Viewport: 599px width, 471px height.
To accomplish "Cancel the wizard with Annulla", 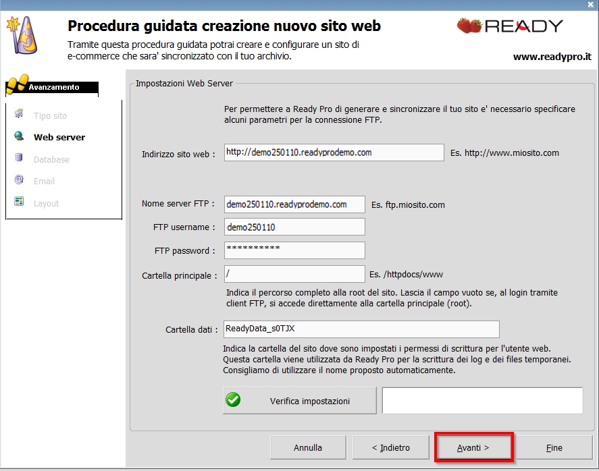I will [x=308, y=447].
